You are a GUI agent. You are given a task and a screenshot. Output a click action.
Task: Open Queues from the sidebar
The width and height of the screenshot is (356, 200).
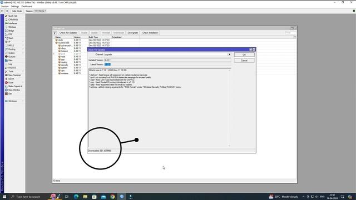coord(12,57)
